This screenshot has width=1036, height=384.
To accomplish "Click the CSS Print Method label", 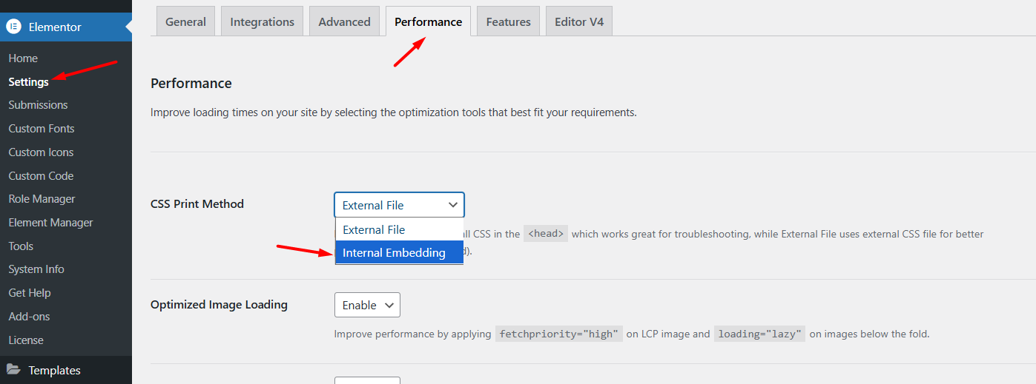I will 197,204.
